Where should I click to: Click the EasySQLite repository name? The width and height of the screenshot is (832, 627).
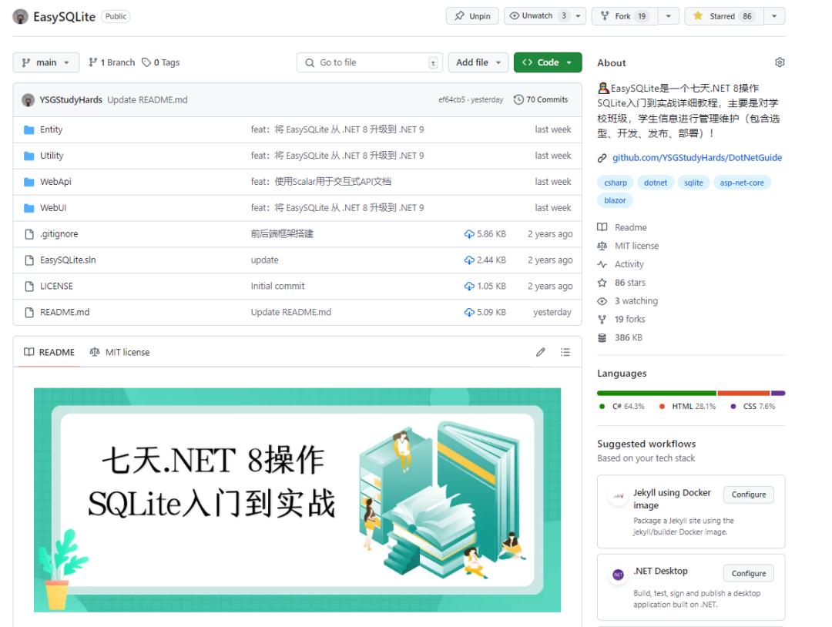(x=64, y=17)
